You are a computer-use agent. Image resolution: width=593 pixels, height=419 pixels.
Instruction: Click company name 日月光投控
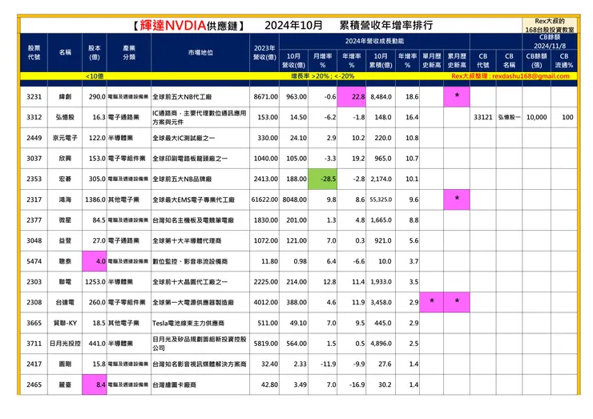(65, 344)
